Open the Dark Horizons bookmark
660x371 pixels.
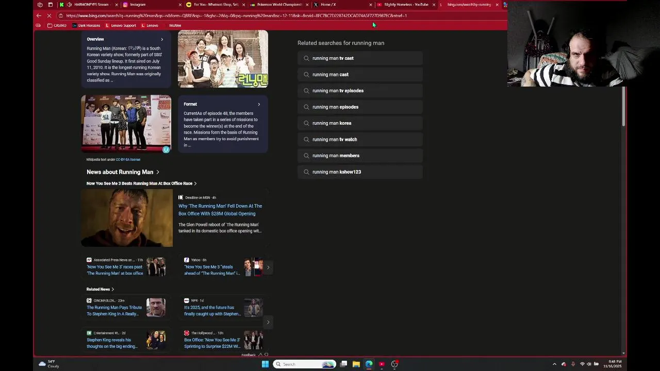(86, 25)
